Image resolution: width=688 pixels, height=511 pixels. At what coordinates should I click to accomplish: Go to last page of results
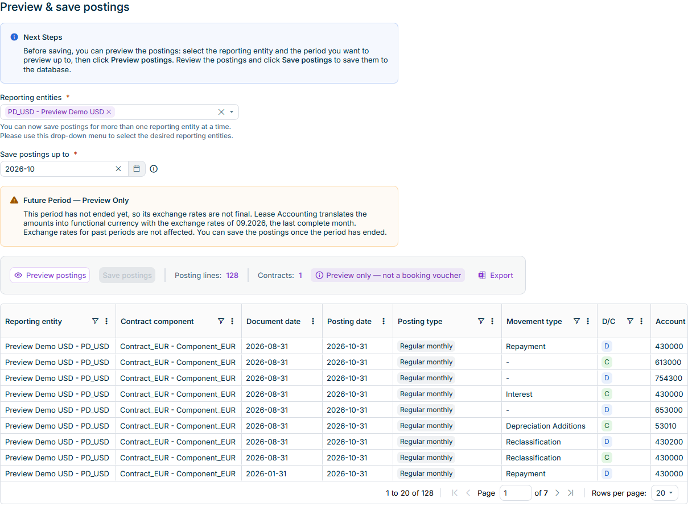point(571,493)
